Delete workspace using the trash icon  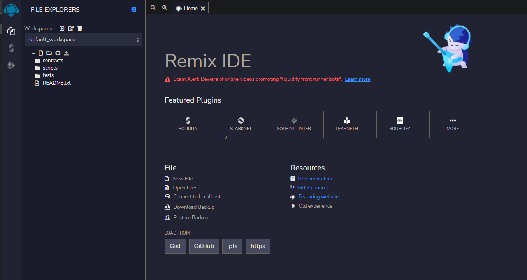(80, 28)
